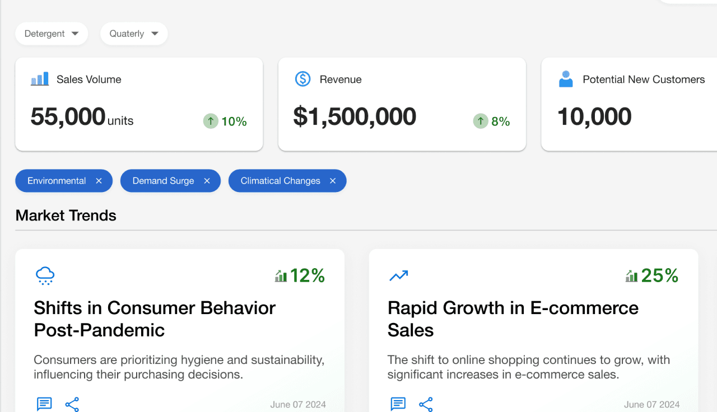717x412 pixels.
Task: Share the Shifts in Consumer Behavior card
Action: (x=72, y=404)
